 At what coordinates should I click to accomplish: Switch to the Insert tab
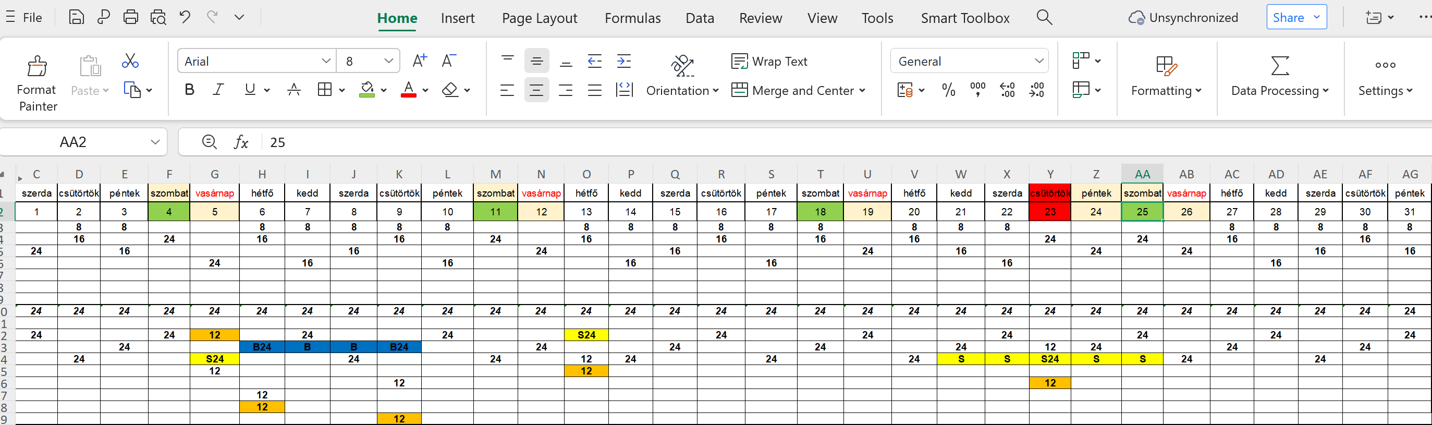point(458,18)
